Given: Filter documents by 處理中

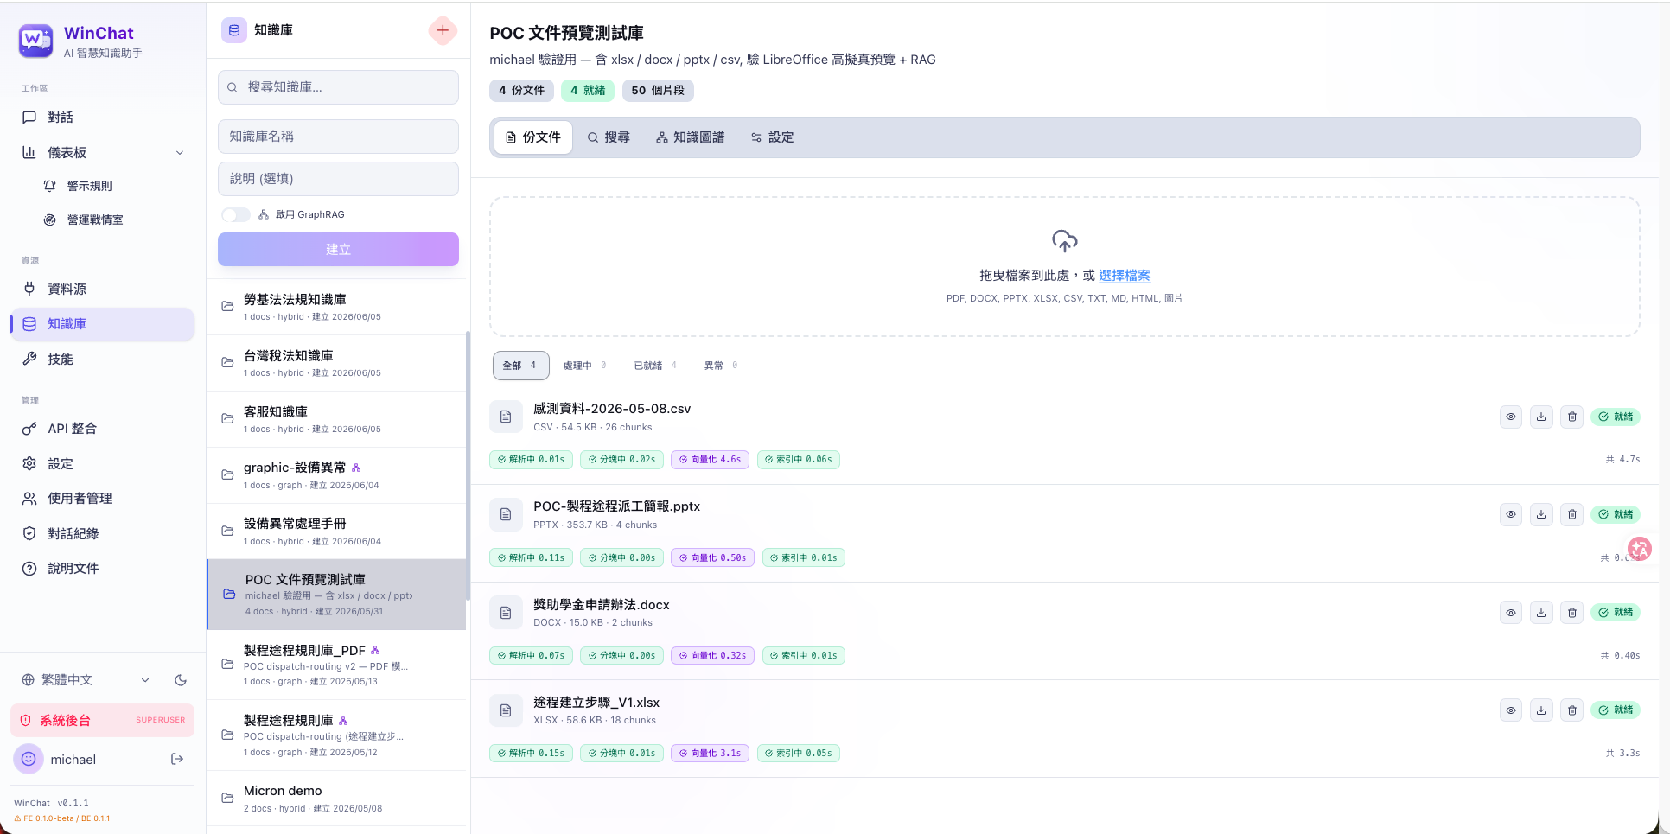Looking at the screenshot, I should coord(584,366).
